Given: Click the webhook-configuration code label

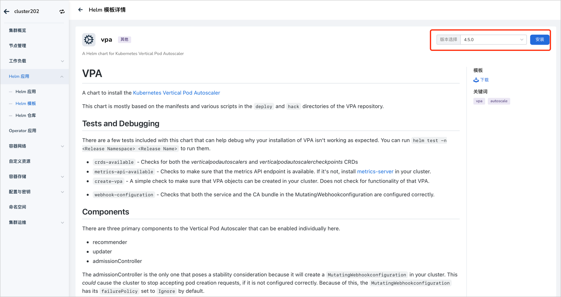Looking at the screenshot, I should (124, 195).
